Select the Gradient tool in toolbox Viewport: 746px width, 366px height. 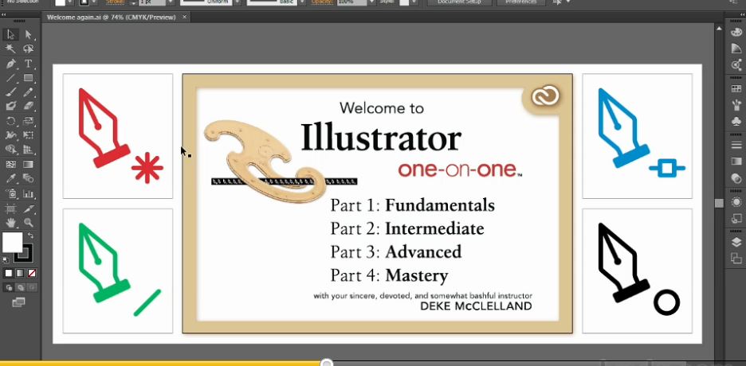point(28,164)
